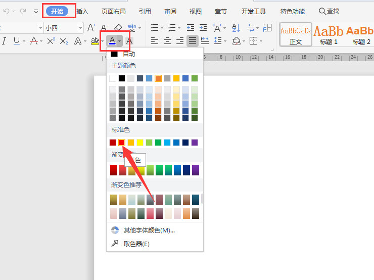Click the clear formatting eraser icon

coord(118,27)
